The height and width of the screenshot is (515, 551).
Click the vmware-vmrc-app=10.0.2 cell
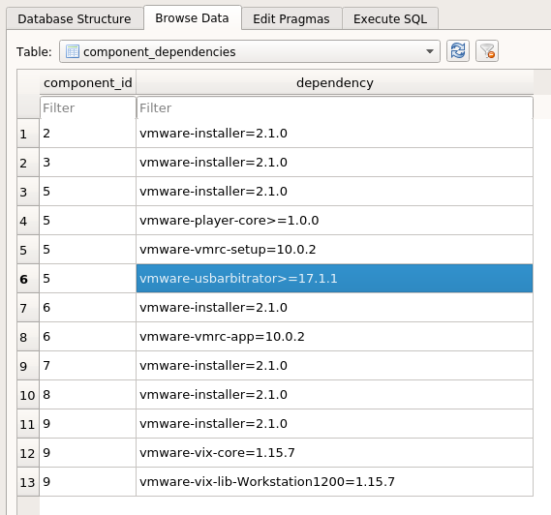tap(334, 337)
